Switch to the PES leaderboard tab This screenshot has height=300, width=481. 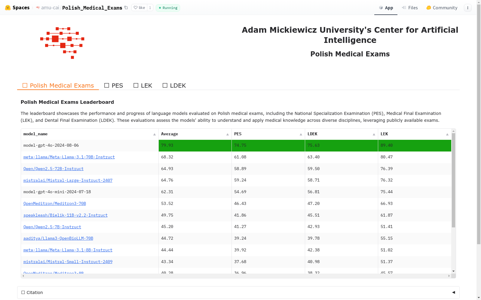[114, 85]
